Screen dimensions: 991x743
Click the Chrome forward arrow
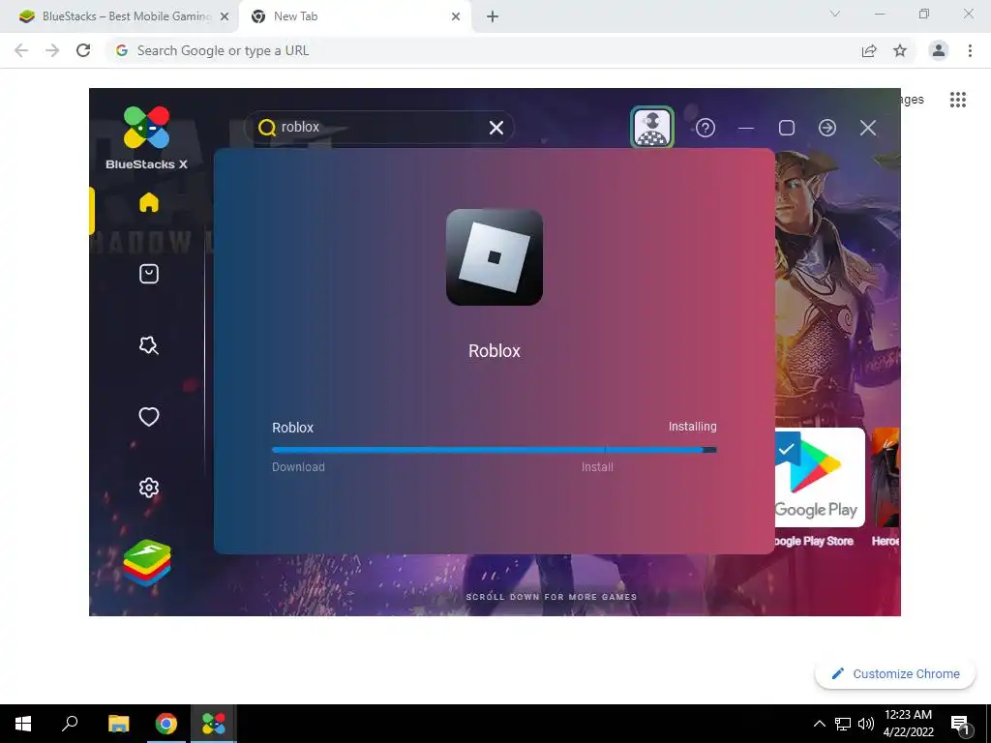pyautogui.click(x=52, y=50)
